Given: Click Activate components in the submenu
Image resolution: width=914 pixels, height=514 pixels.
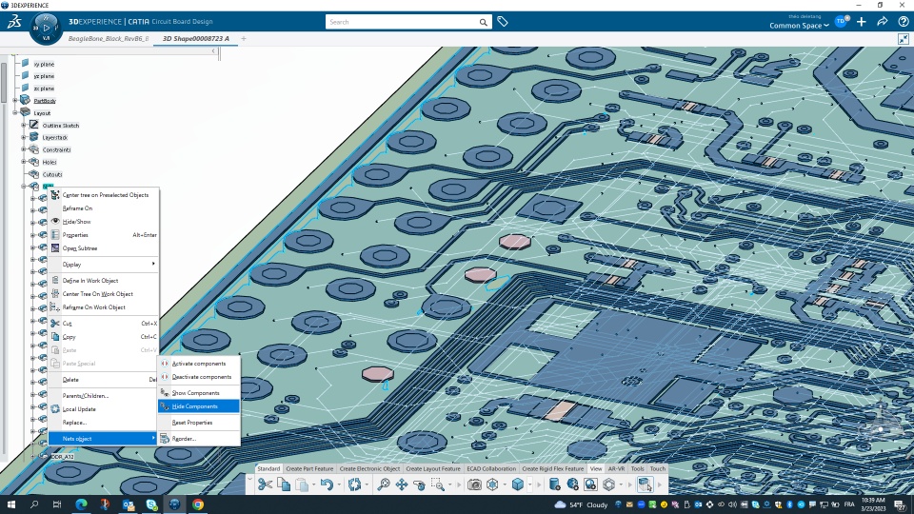Looking at the screenshot, I should click(199, 363).
